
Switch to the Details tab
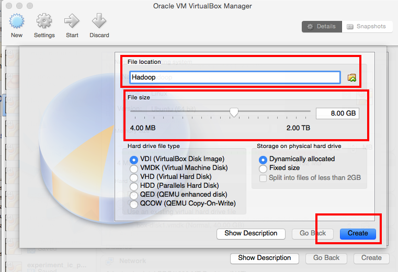click(322, 26)
